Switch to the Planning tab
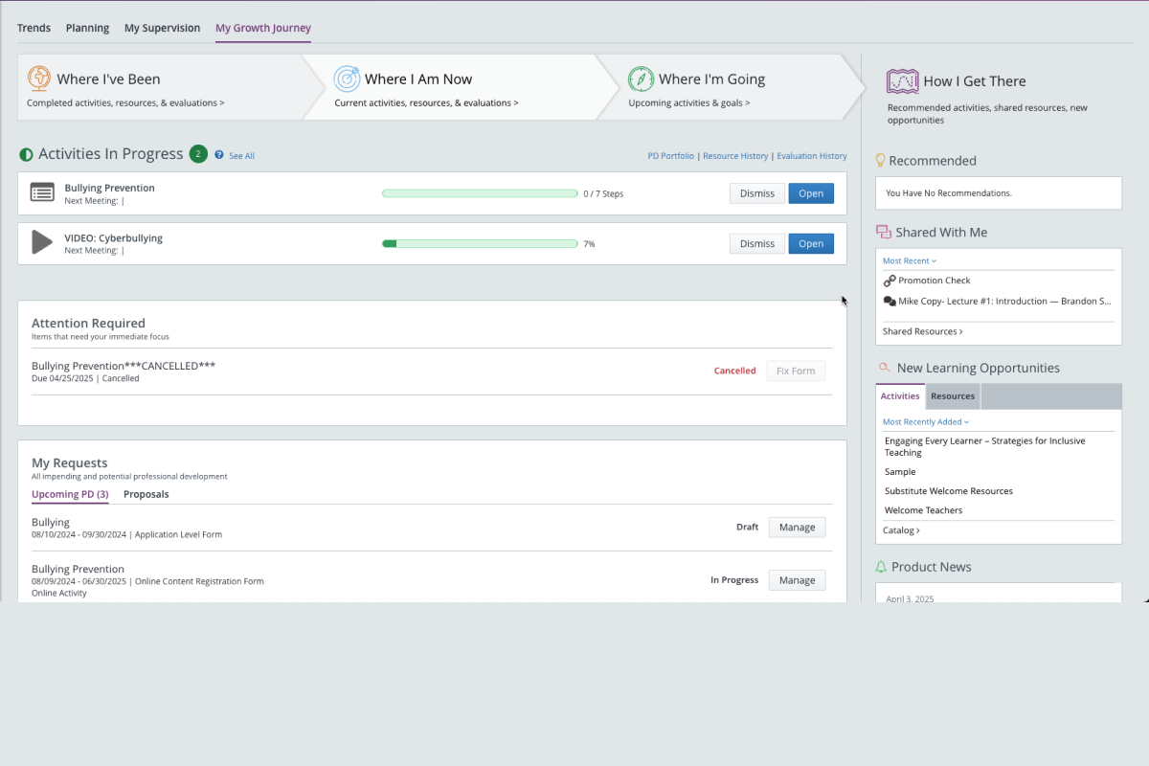The width and height of the screenshot is (1149, 766). point(87,28)
